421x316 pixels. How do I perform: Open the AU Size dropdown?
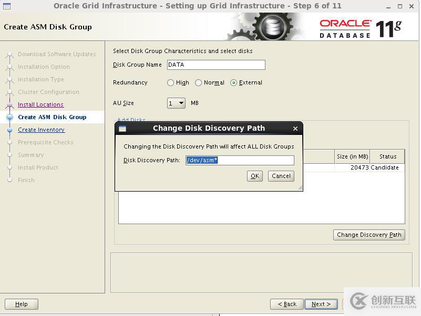click(x=176, y=103)
